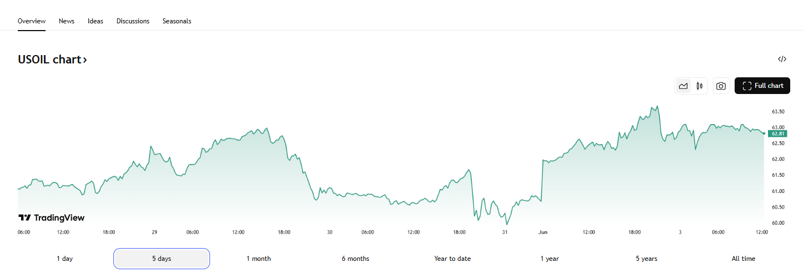The width and height of the screenshot is (803, 277).
Task: Switch to the 1 year range
Action: point(550,259)
